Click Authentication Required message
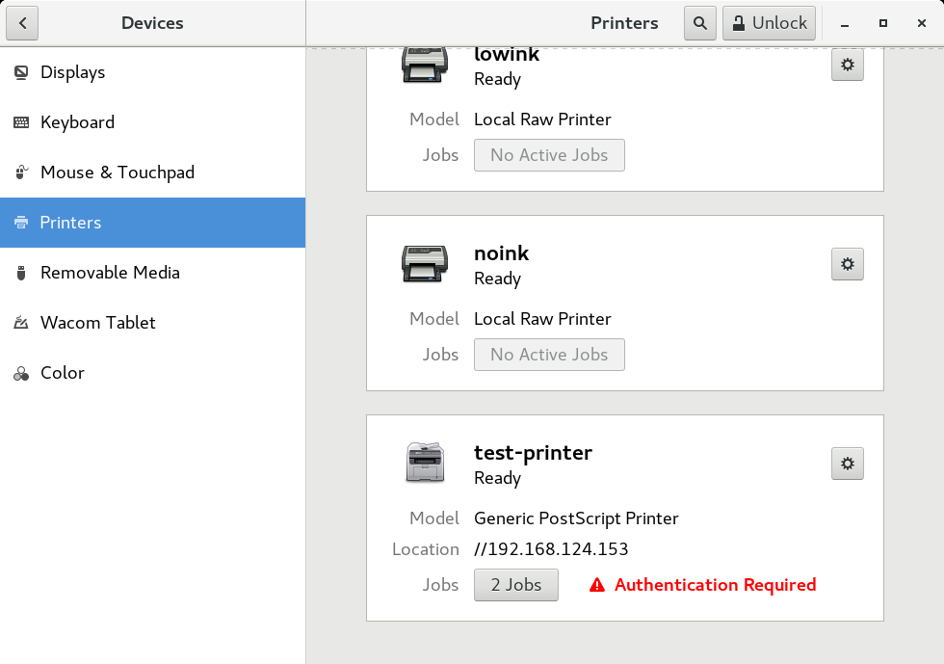Screen dimensions: 944x664 [715, 584]
